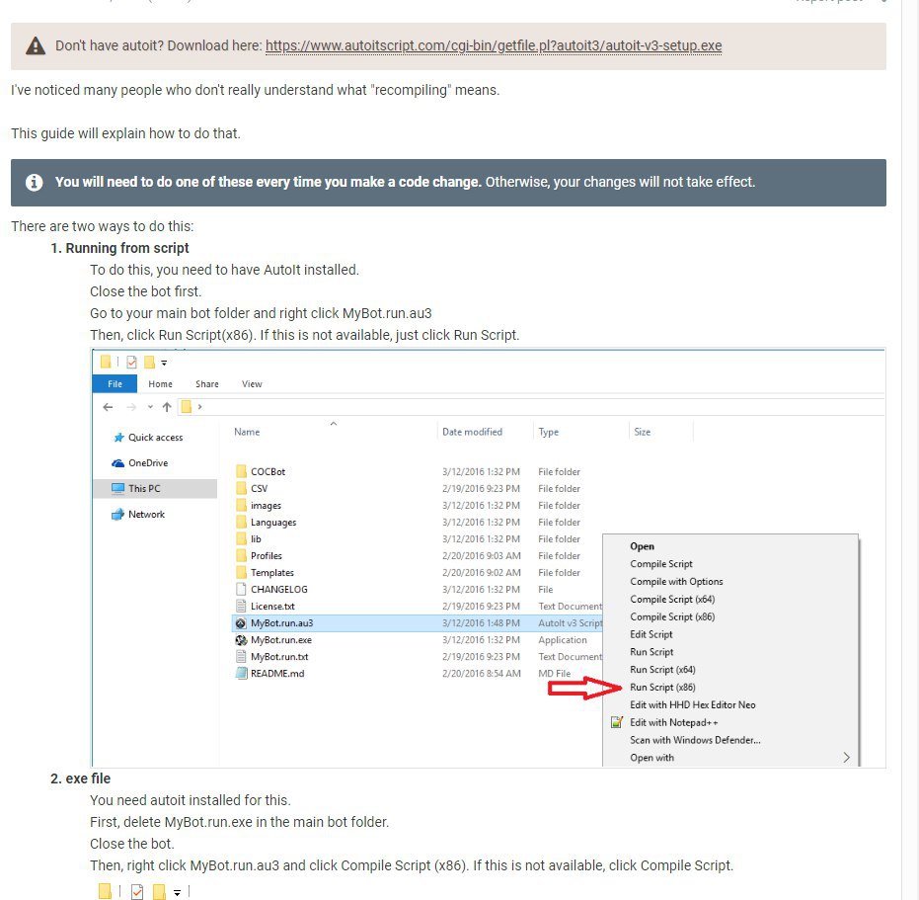Open the Share ribbon tab
919x900 pixels.
207,383
